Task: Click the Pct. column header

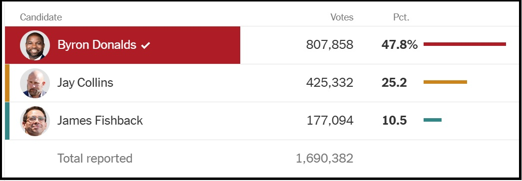Action: click(401, 17)
